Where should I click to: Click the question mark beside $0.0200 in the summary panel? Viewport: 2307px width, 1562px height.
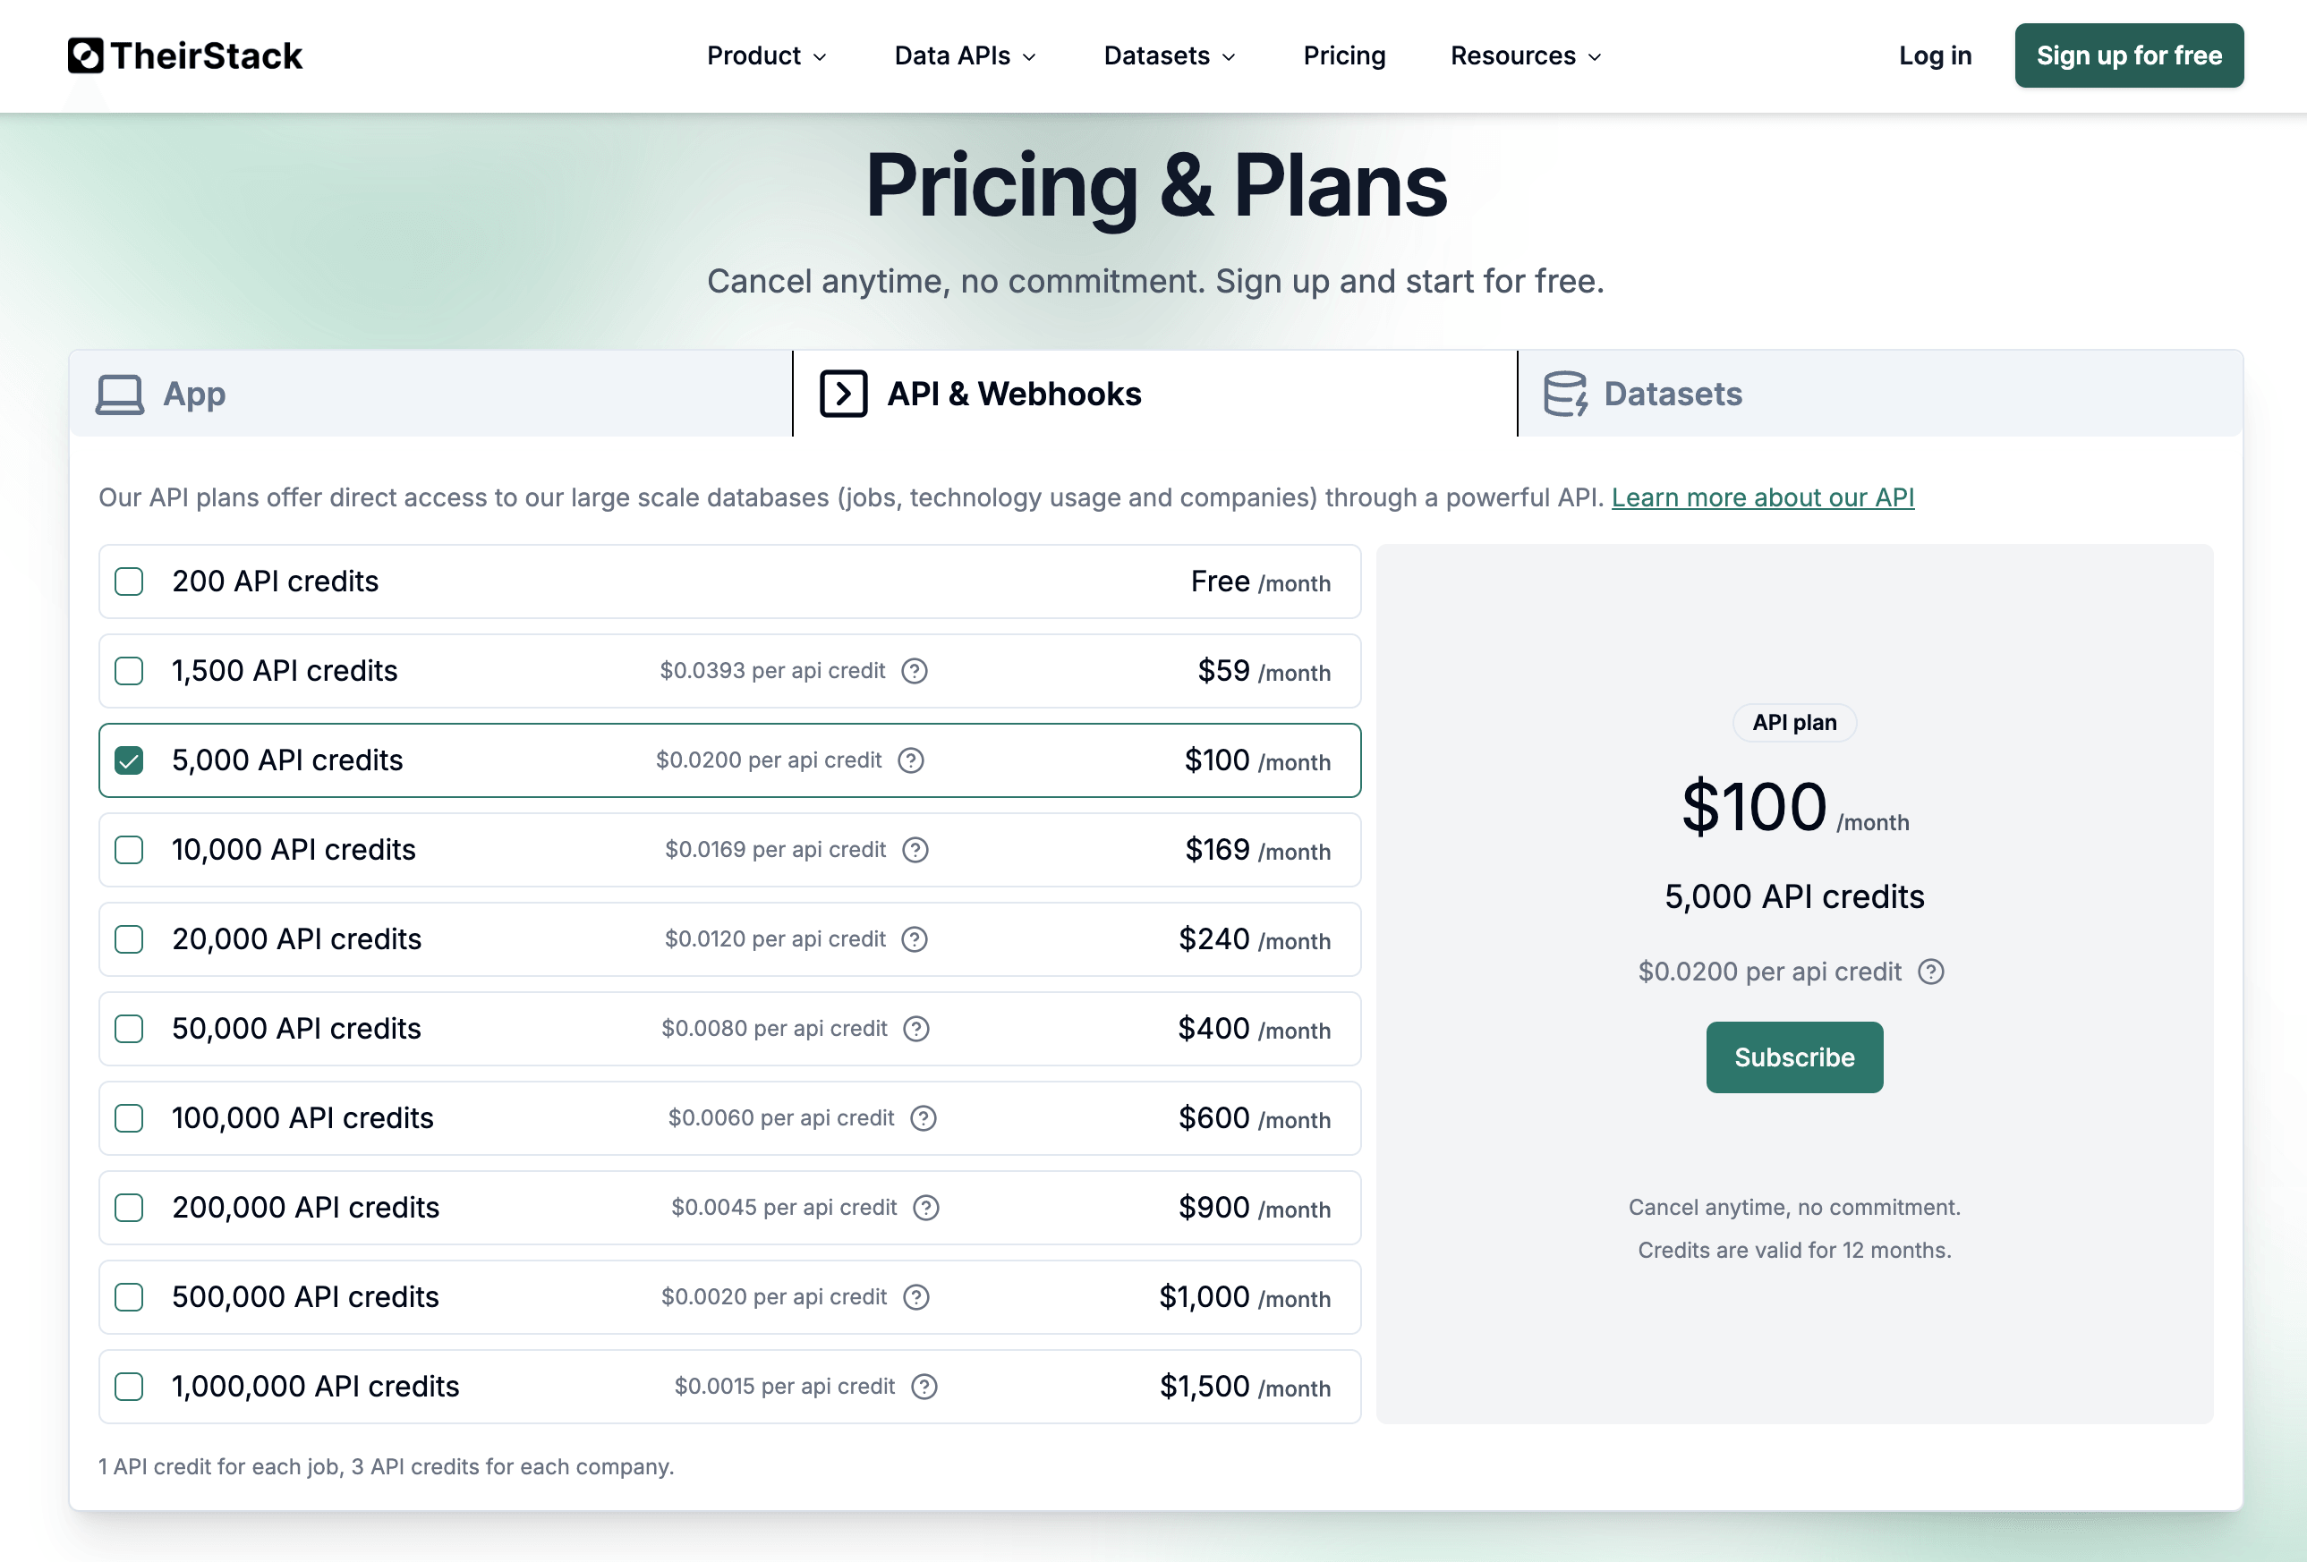coord(1932,972)
